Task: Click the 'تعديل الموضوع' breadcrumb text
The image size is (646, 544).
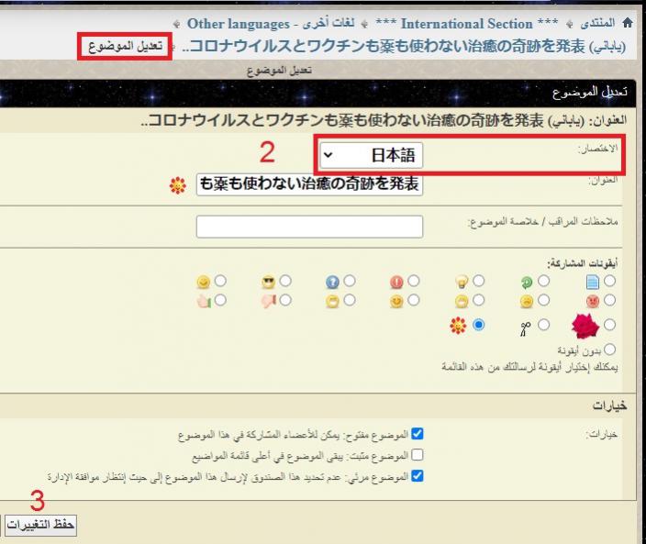Action: [x=126, y=46]
